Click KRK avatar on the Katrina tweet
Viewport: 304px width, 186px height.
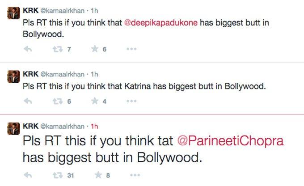pyautogui.click(x=13, y=76)
